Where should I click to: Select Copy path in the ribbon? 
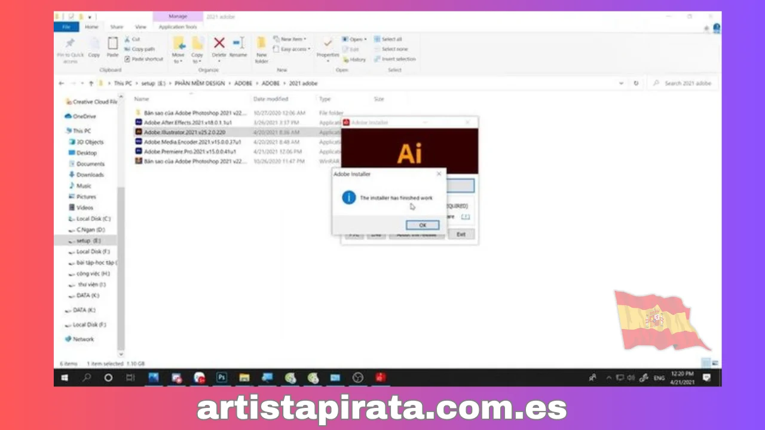(x=139, y=49)
